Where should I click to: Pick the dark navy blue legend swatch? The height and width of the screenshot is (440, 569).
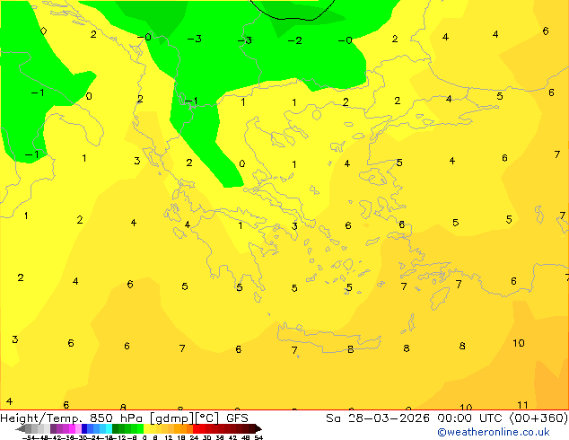[x=84, y=428]
